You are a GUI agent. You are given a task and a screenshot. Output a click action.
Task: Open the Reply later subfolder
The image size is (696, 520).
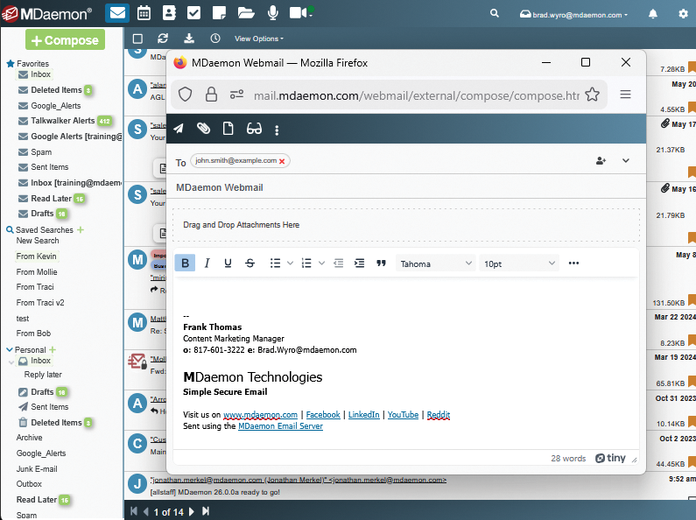click(x=43, y=375)
